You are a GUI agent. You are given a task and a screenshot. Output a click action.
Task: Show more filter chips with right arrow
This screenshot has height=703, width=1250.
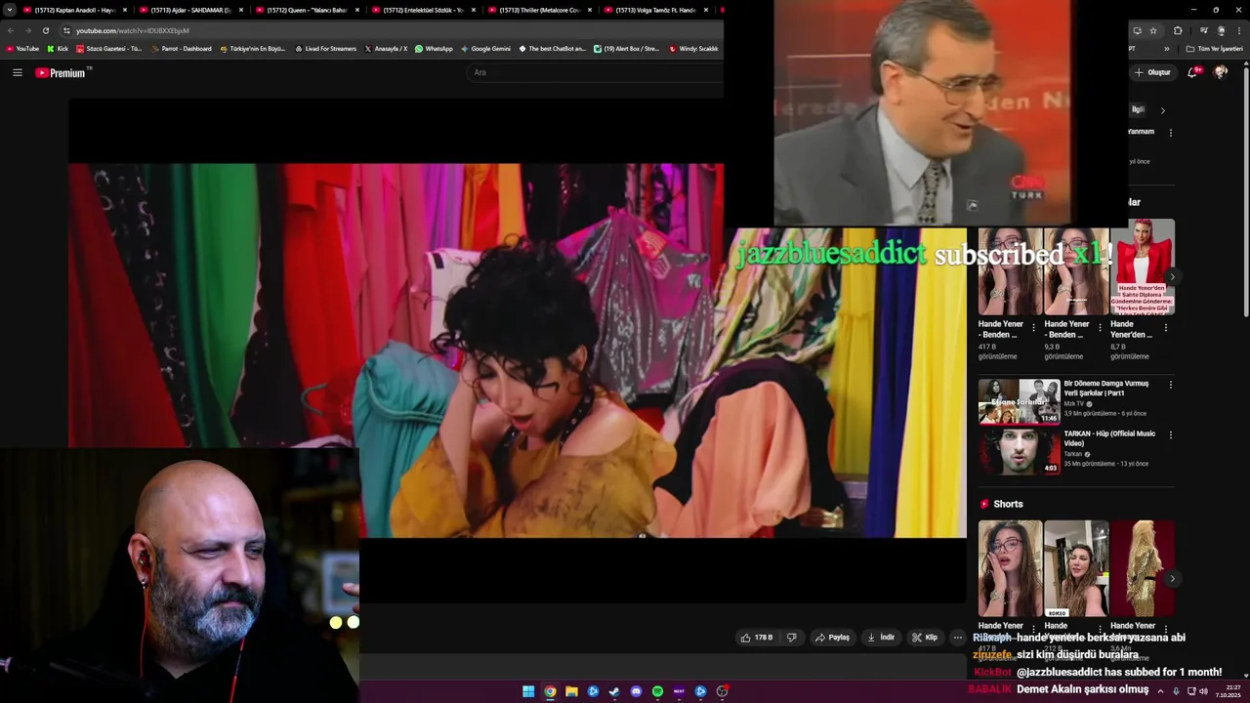pyautogui.click(x=1162, y=110)
